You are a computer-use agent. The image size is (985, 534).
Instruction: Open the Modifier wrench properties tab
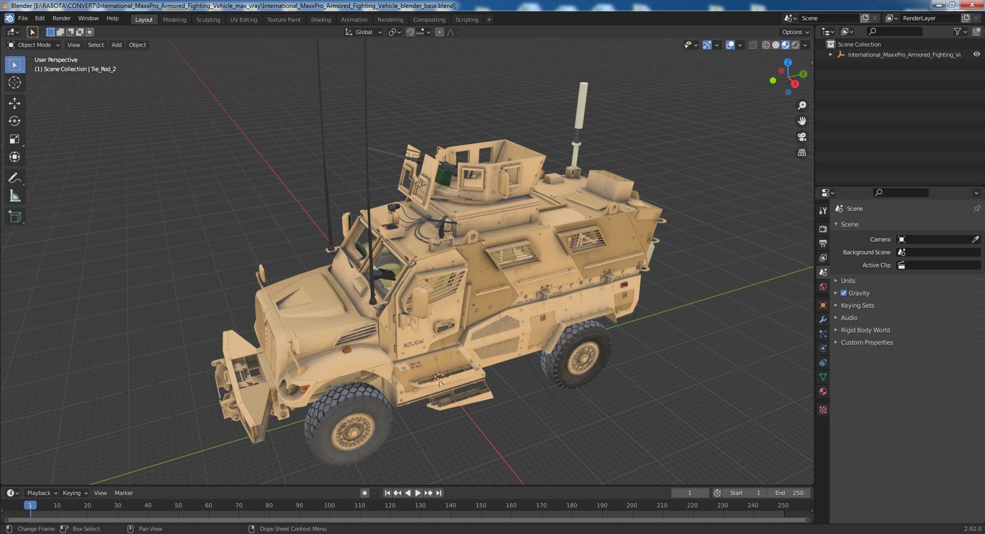coord(823,320)
